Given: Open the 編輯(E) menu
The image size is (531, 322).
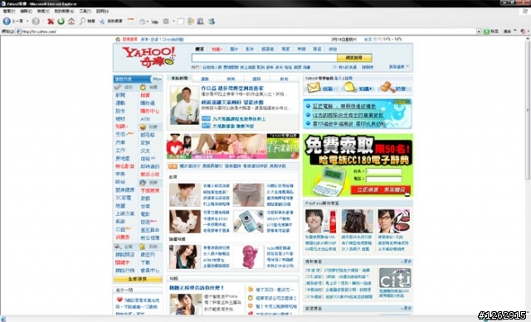Looking at the screenshot, I should pyautogui.click(x=26, y=11).
